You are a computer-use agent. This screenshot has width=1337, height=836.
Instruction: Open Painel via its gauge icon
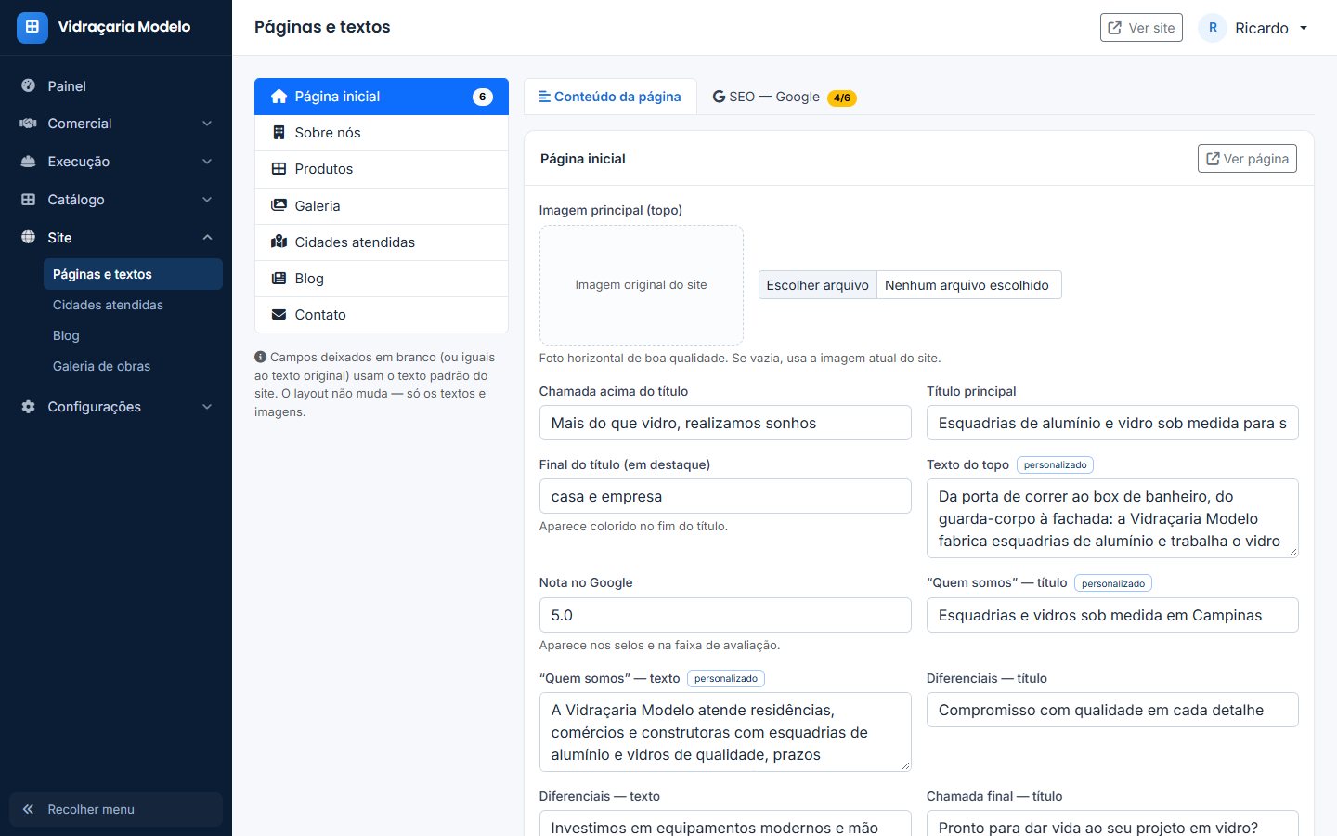click(x=29, y=85)
